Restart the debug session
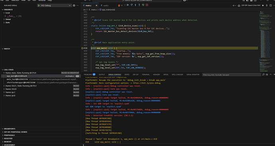This screenshot has height=146, width=275. [x=143, y=5]
